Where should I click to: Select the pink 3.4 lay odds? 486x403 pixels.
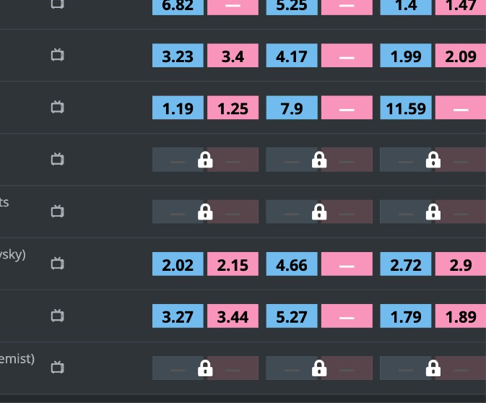point(233,56)
